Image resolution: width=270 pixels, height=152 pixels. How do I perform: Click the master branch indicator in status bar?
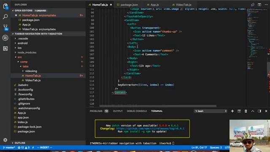tap(9, 147)
